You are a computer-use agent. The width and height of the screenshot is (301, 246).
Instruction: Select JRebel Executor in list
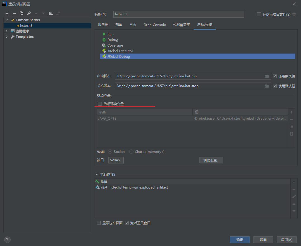click(197, 51)
